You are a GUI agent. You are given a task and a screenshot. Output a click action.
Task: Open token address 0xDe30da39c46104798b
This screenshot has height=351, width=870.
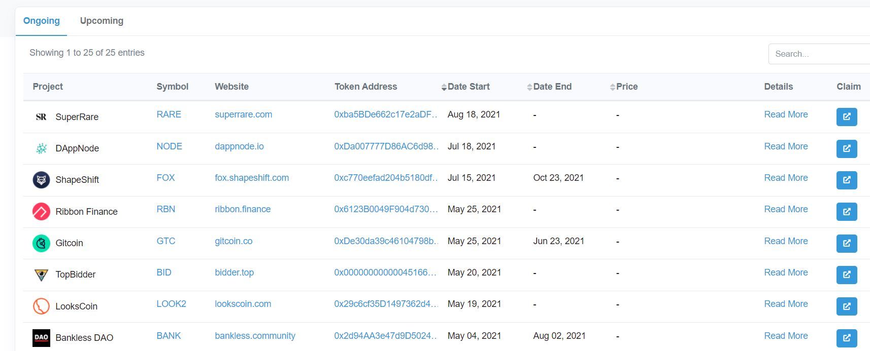tap(386, 241)
